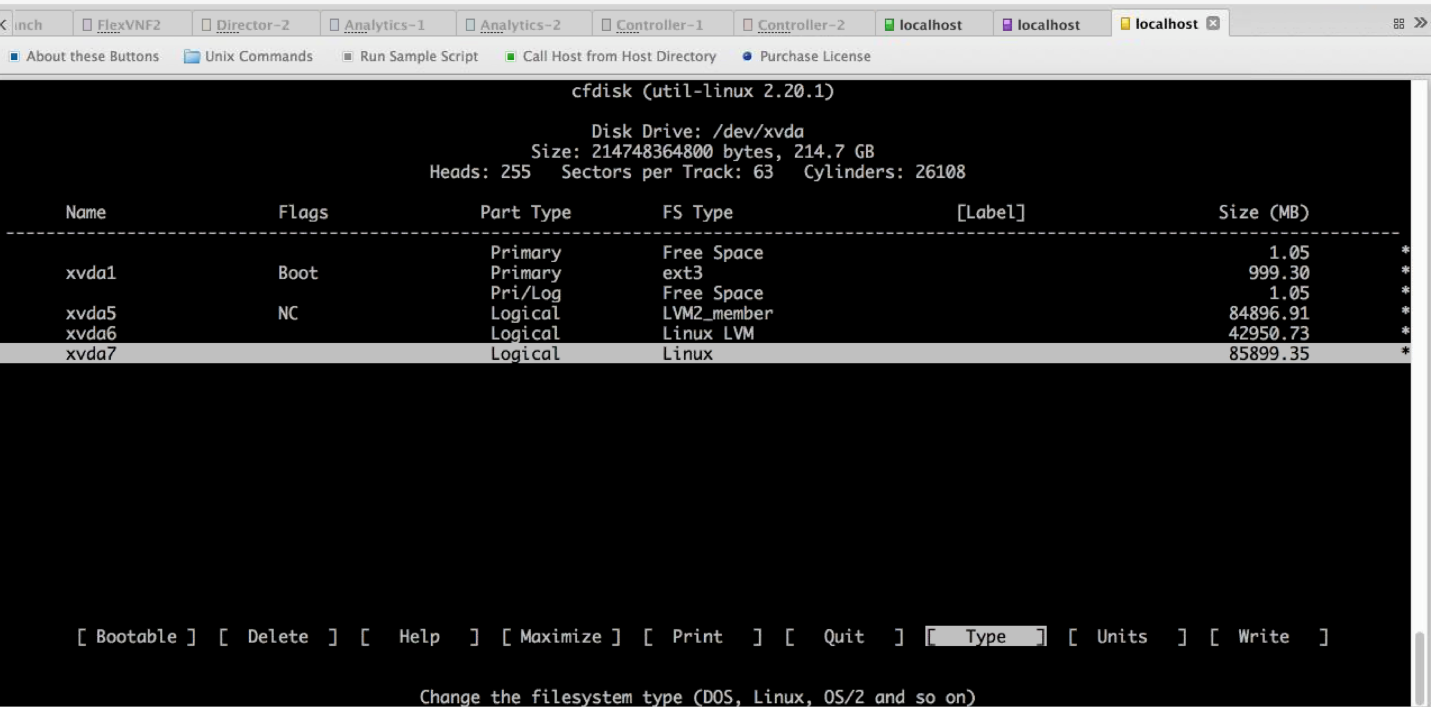Open the Unix Commands folder
Viewport: 1431px width, 707px height.
coord(248,56)
